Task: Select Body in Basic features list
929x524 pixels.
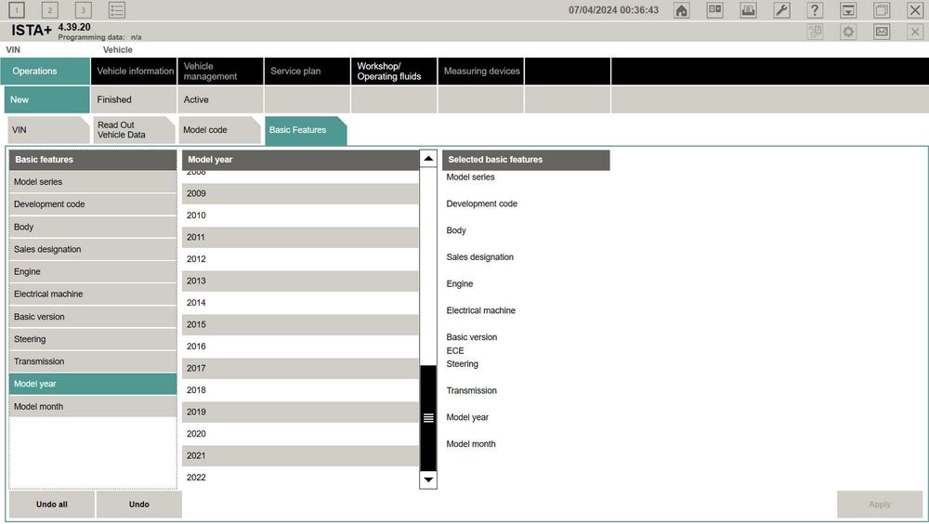Action: [93, 227]
